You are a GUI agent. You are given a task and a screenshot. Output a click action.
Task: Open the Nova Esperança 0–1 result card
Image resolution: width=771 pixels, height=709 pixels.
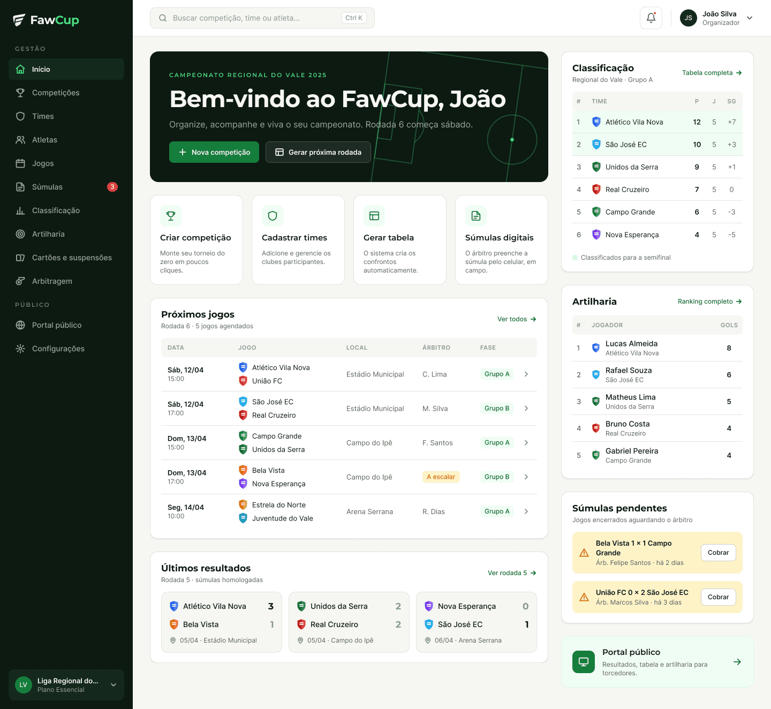click(x=477, y=622)
